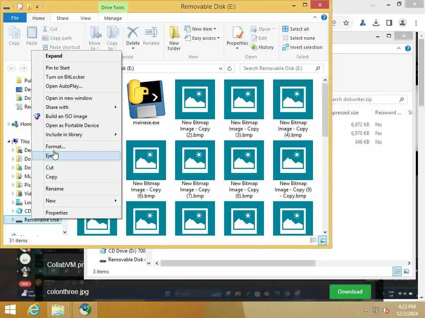
Task: Open Share with submenu
Action: tap(76, 107)
